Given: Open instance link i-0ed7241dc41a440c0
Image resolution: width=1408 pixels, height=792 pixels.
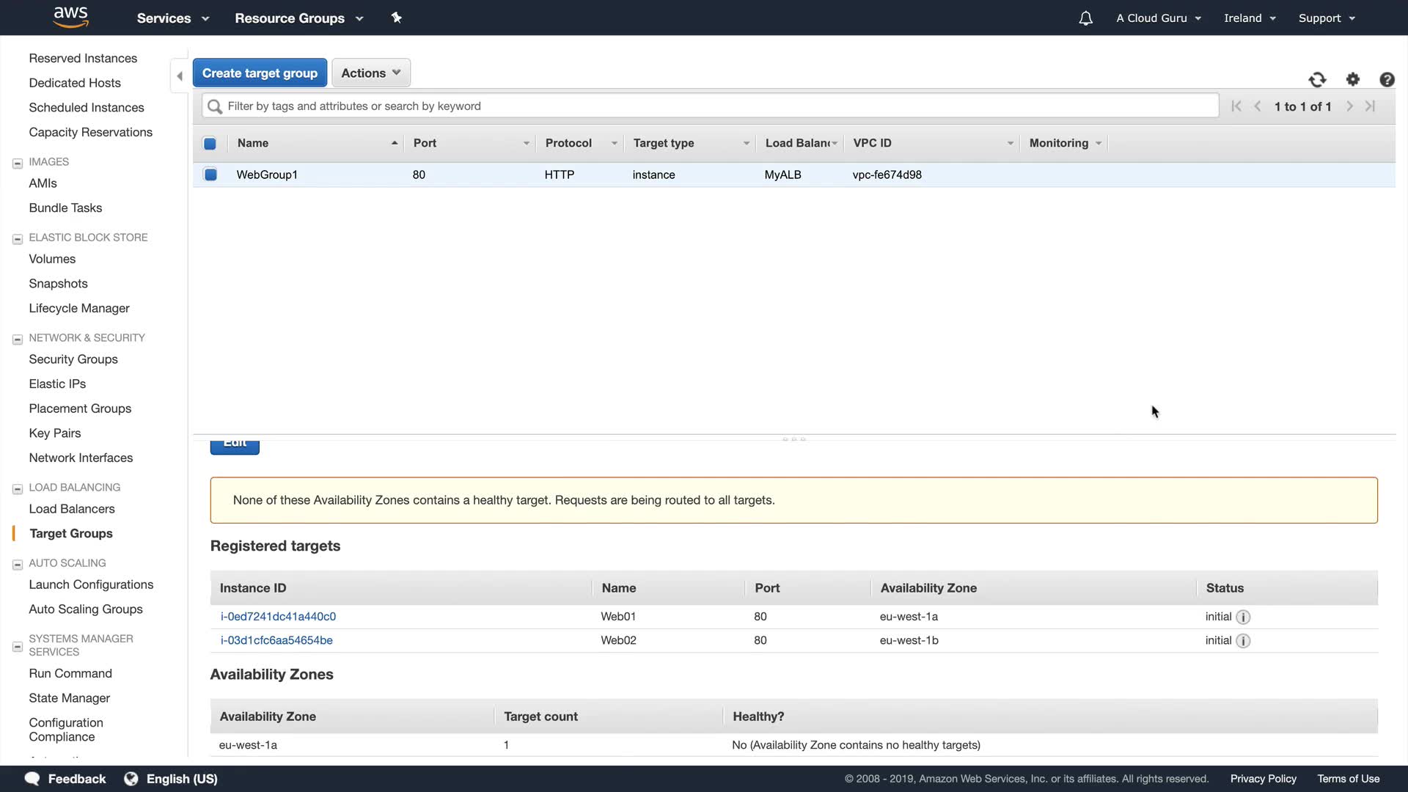Looking at the screenshot, I should point(278,617).
